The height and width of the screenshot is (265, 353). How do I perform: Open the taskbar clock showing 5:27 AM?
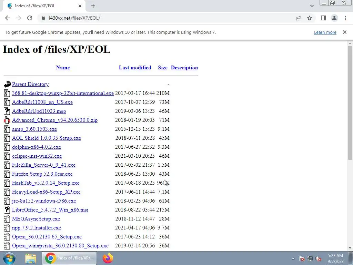click(x=335, y=258)
